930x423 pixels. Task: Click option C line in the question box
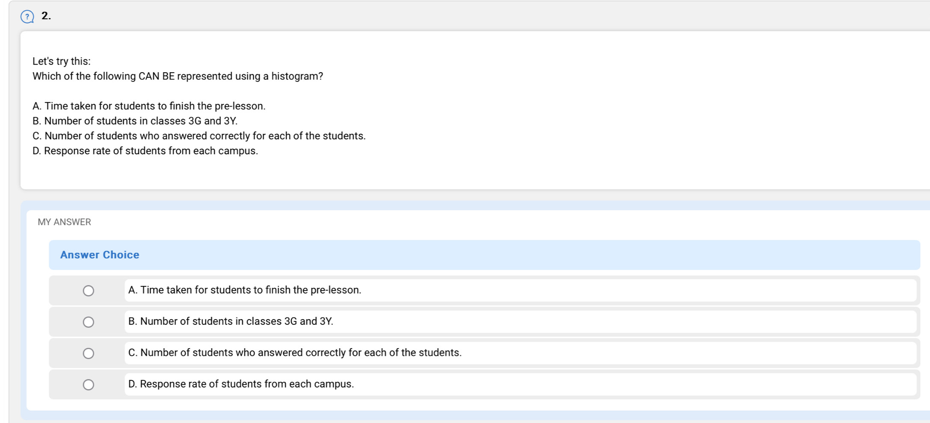point(199,136)
